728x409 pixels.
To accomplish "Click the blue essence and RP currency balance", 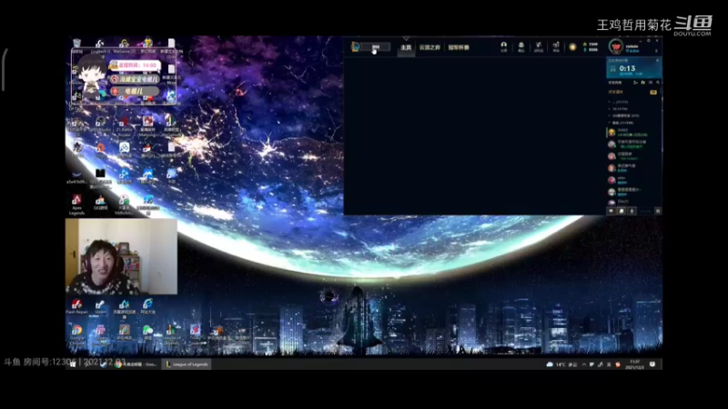I will coord(591,47).
